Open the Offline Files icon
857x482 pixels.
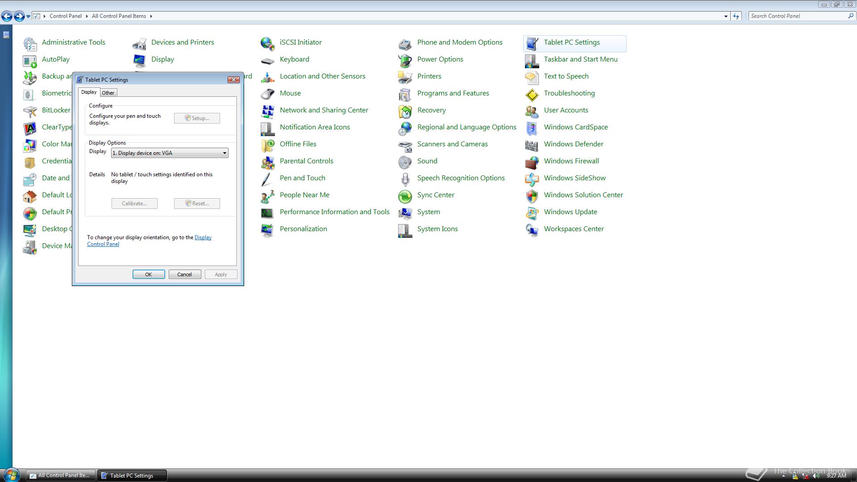tap(268, 145)
